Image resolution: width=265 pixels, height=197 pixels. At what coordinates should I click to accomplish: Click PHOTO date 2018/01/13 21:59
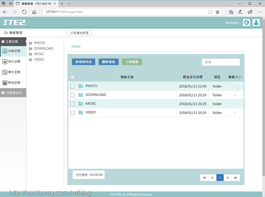(x=193, y=86)
